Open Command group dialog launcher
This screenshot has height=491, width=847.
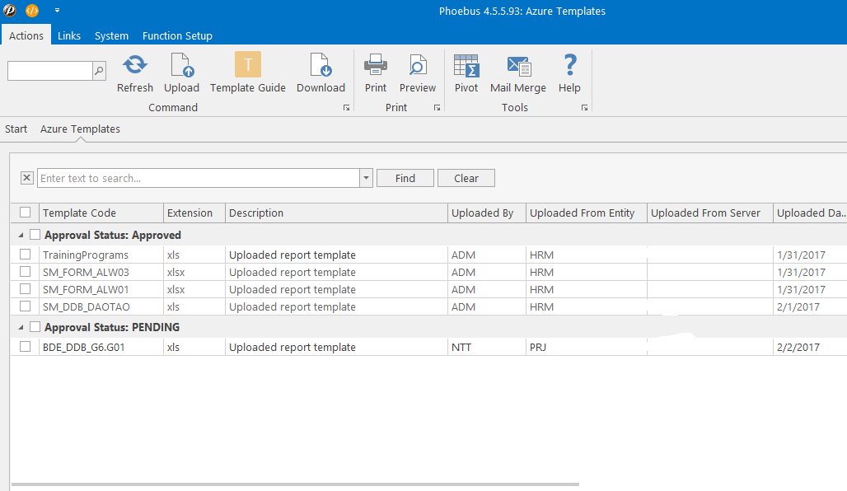coord(346,107)
